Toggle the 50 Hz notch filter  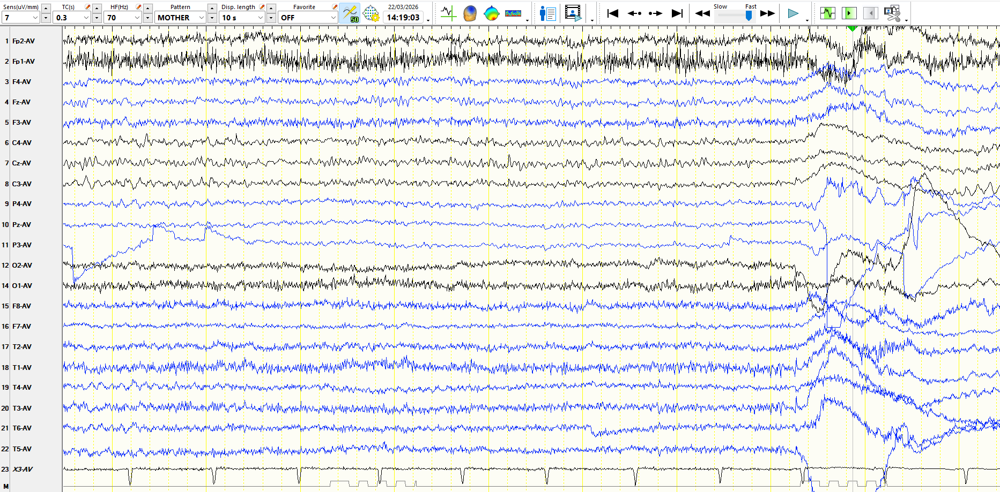click(x=350, y=13)
